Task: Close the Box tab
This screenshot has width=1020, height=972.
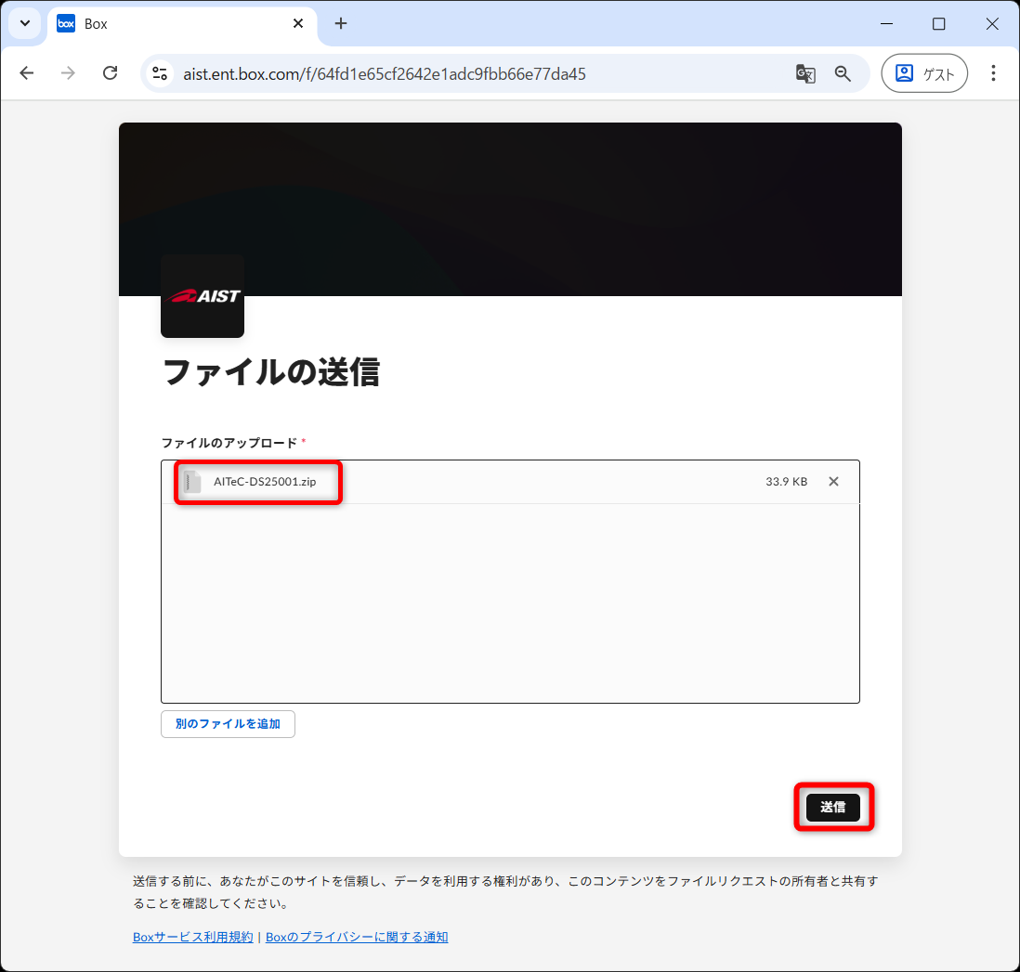Action: (298, 24)
